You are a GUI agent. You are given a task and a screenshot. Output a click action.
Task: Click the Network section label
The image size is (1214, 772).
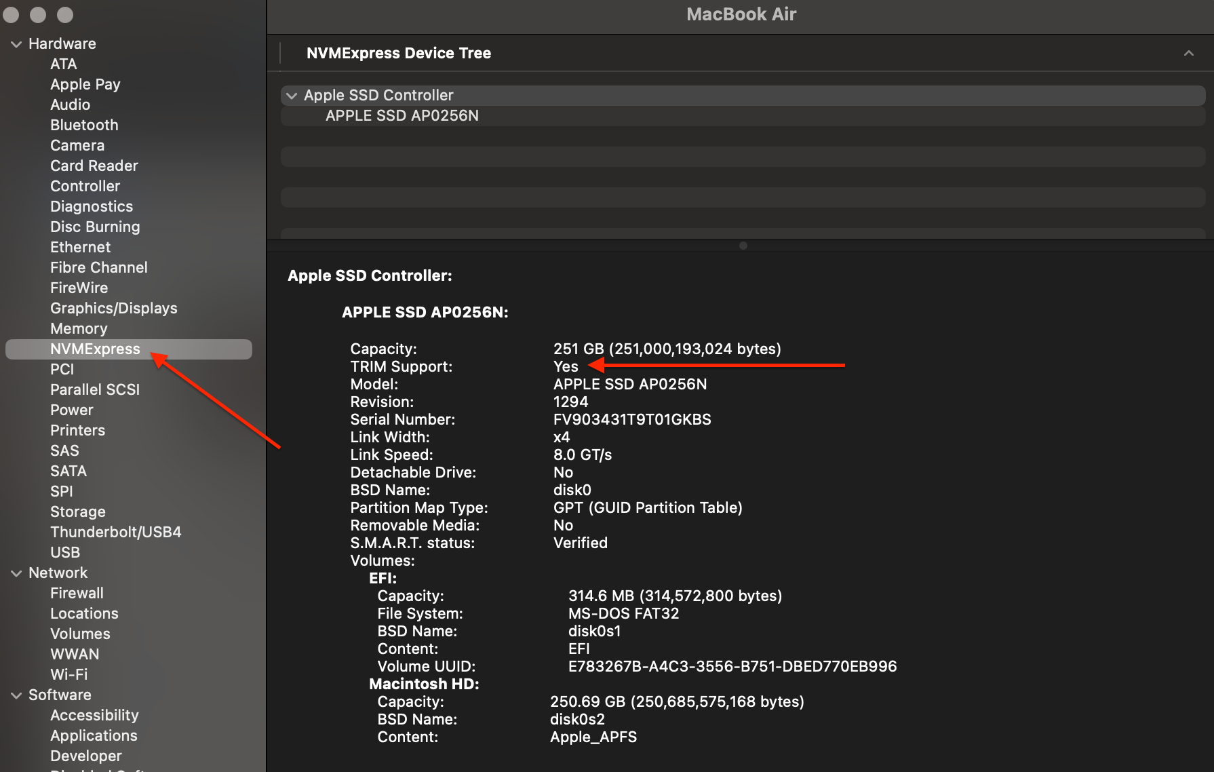(58, 573)
